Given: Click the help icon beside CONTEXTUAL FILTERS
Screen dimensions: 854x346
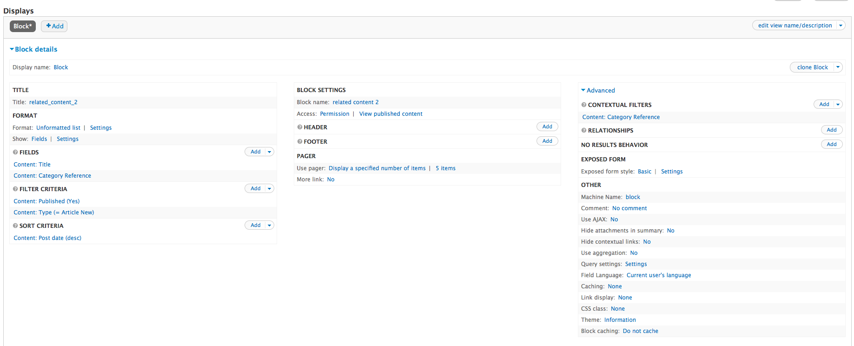Looking at the screenshot, I should pyautogui.click(x=584, y=105).
